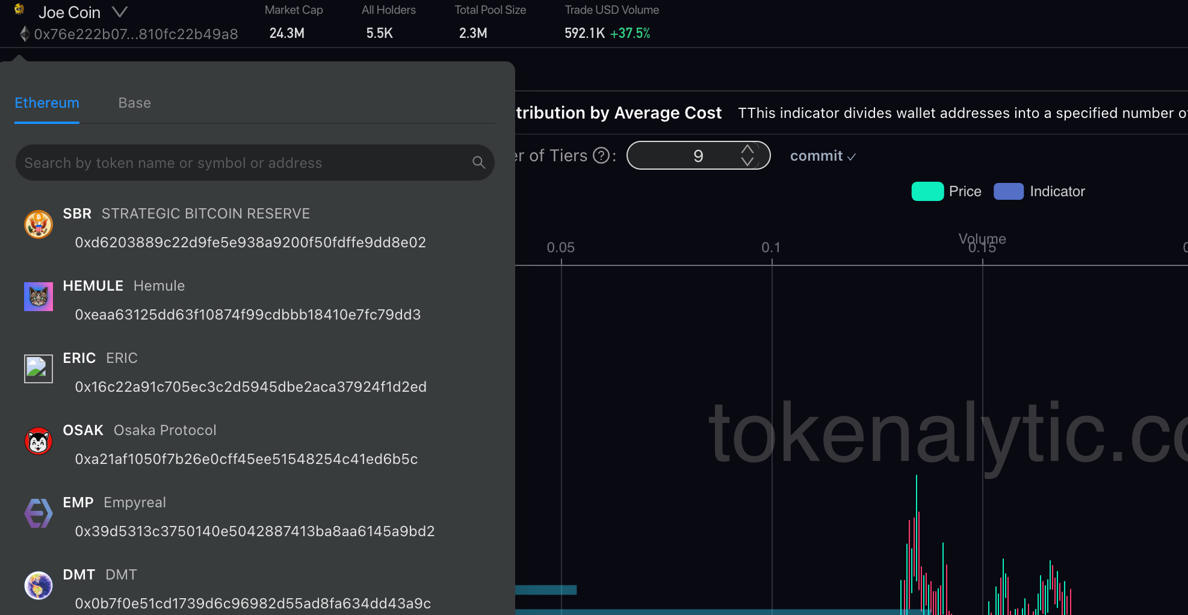Switch to the Base tab
Screen dimensions: 1188x615
(135, 103)
